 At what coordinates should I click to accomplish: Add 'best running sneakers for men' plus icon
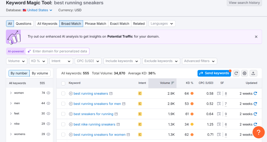coord(71,104)
